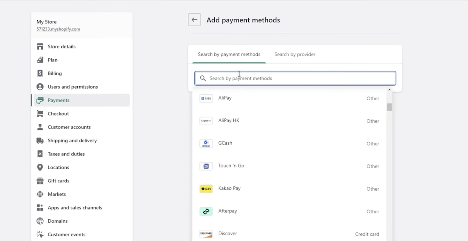
Task: Click the Afterpay green logo
Action: (x=206, y=211)
